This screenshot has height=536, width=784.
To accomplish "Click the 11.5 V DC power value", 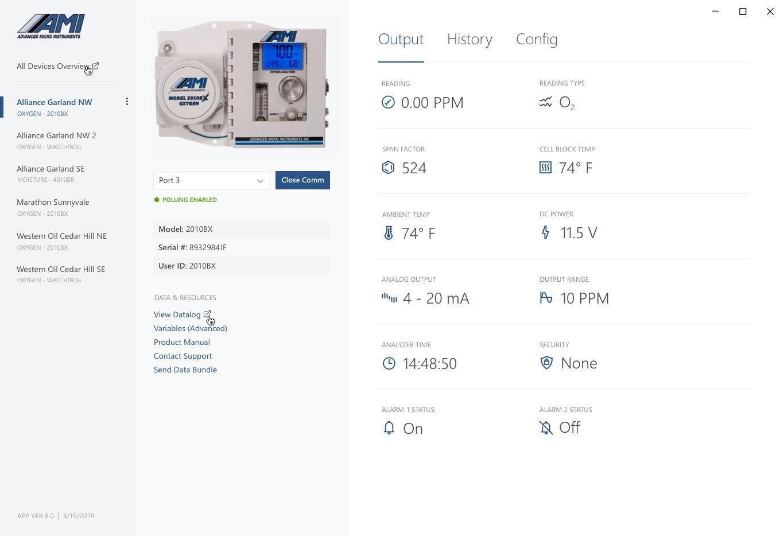I will click(579, 233).
